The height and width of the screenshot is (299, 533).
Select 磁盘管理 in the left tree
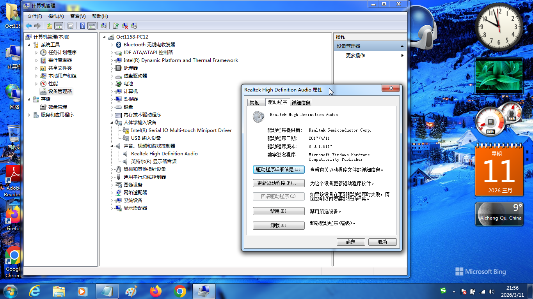(57, 107)
